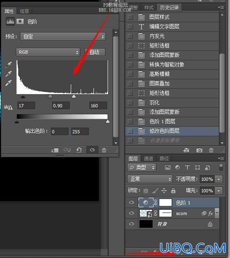Switch to 信息 tab
Image resolution: width=230 pixels, height=258 pixels.
tap(24, 11)
